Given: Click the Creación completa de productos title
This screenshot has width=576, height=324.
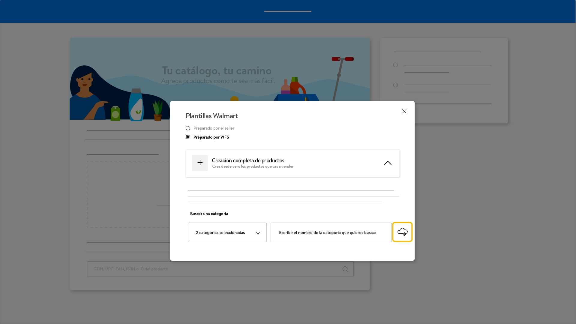Looking at the screenshot, I should [x=248, y=160].
